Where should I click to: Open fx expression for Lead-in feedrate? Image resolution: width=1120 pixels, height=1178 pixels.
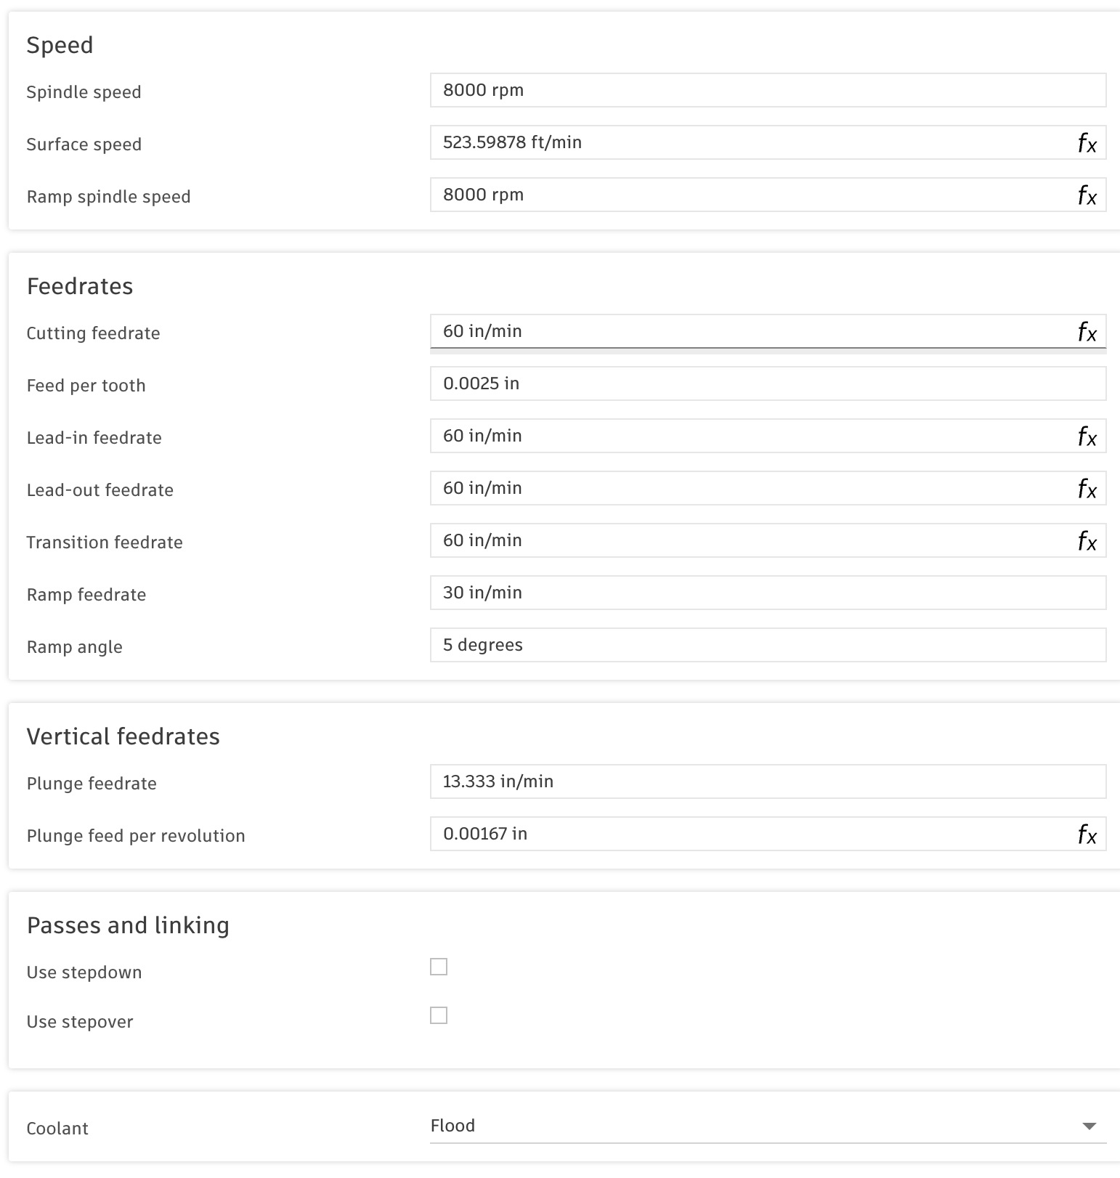[x=1087, y=436]
